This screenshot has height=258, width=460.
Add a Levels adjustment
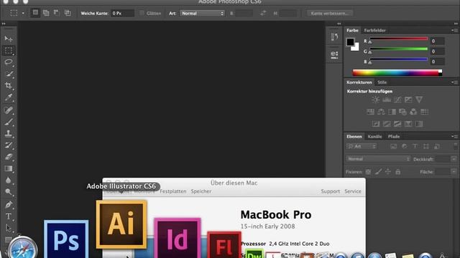coord(387,100)
